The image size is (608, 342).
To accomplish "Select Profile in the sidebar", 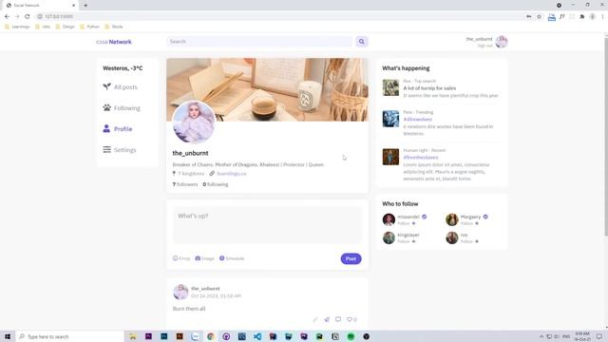I will click(118, 129).
